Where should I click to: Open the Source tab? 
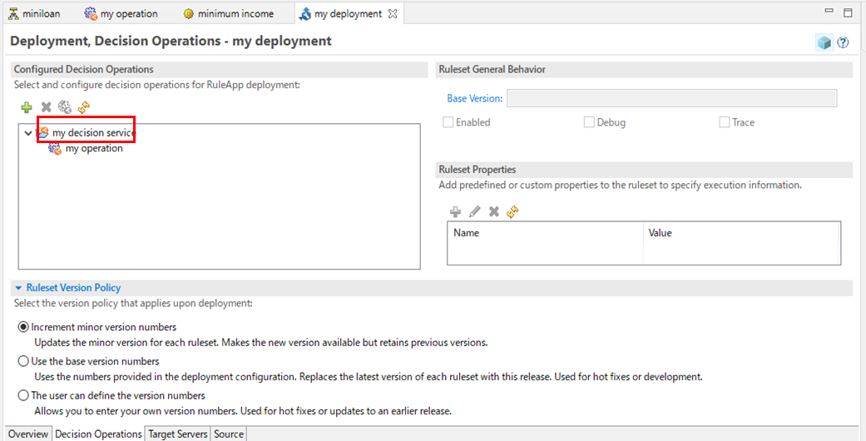229,434
